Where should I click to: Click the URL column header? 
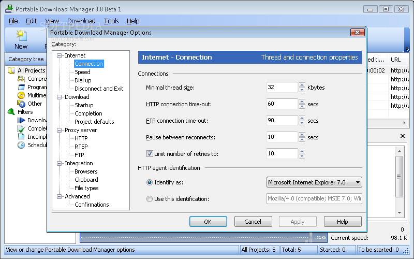[398, 60]
